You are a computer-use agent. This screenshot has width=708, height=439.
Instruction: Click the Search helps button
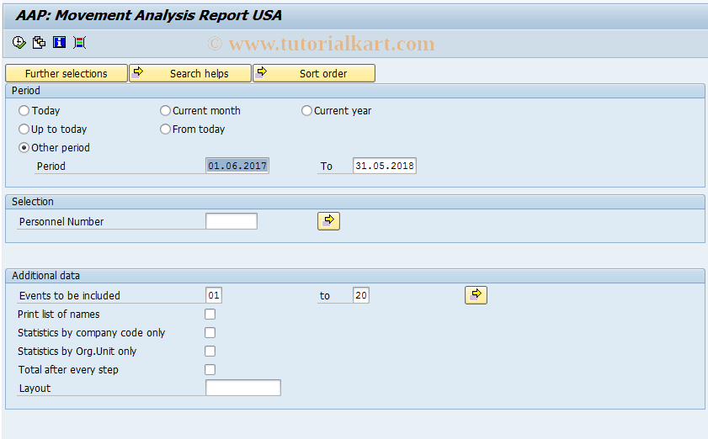(190, 73)
